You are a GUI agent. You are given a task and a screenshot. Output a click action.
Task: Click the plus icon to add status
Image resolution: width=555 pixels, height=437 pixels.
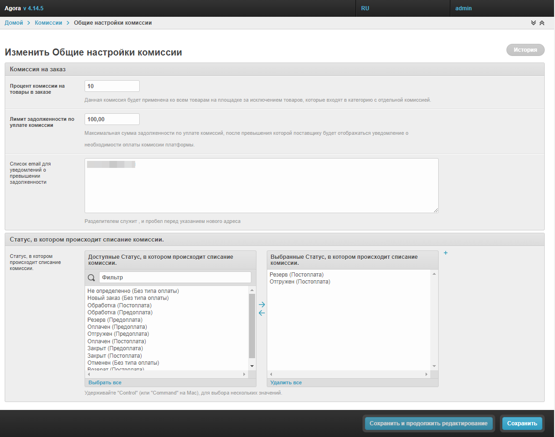pyautogui.click(x=445, y=253)
